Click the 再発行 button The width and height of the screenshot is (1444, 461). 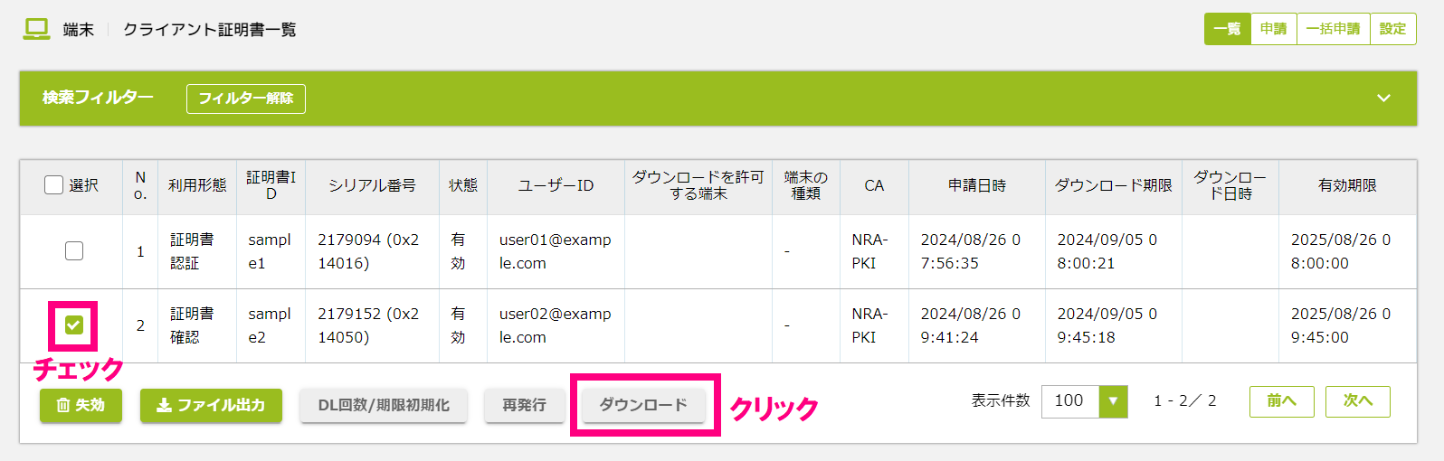click(x=525, y=405)
